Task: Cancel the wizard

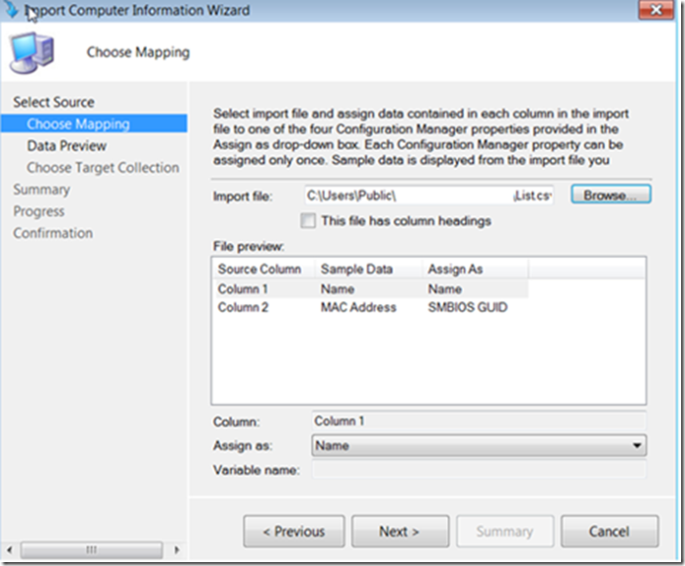Action: 610,532
